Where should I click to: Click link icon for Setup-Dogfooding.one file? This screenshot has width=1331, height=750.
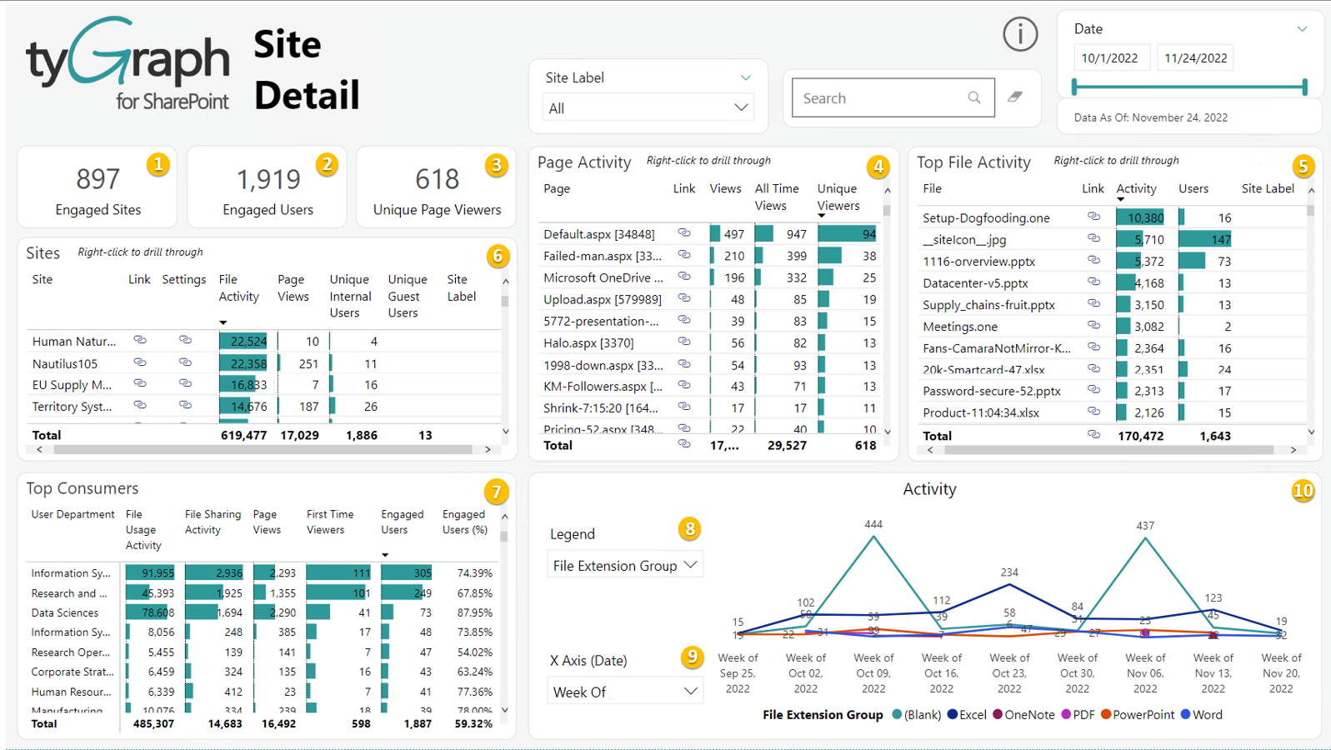tap(1093, 217)
